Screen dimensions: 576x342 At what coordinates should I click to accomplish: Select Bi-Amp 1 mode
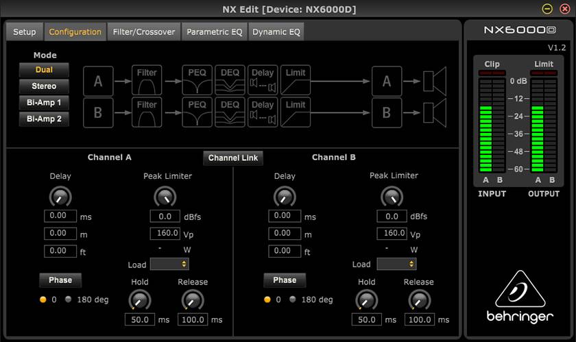click(44, 102)
